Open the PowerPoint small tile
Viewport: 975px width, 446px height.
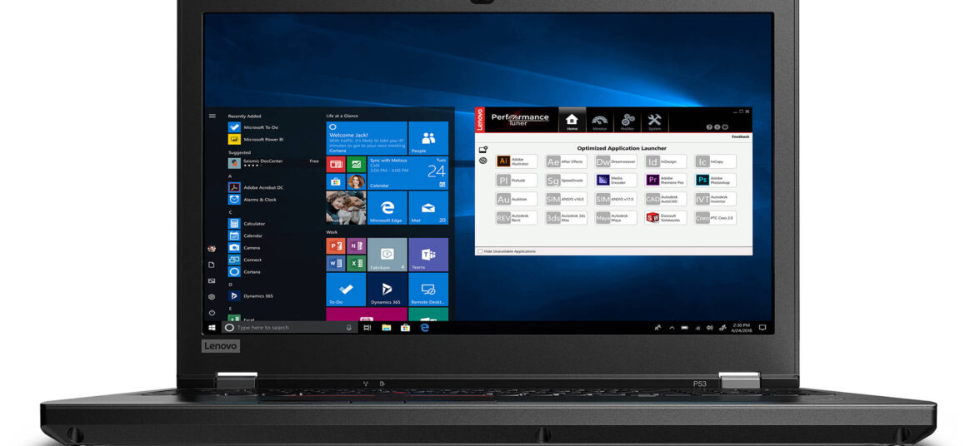point(336,246)
